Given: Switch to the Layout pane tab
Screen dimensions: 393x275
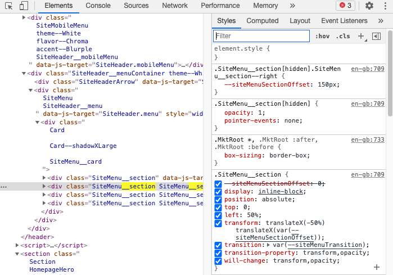Looking at the screenshot, I should pyautogui.click(x=300, y=21).
